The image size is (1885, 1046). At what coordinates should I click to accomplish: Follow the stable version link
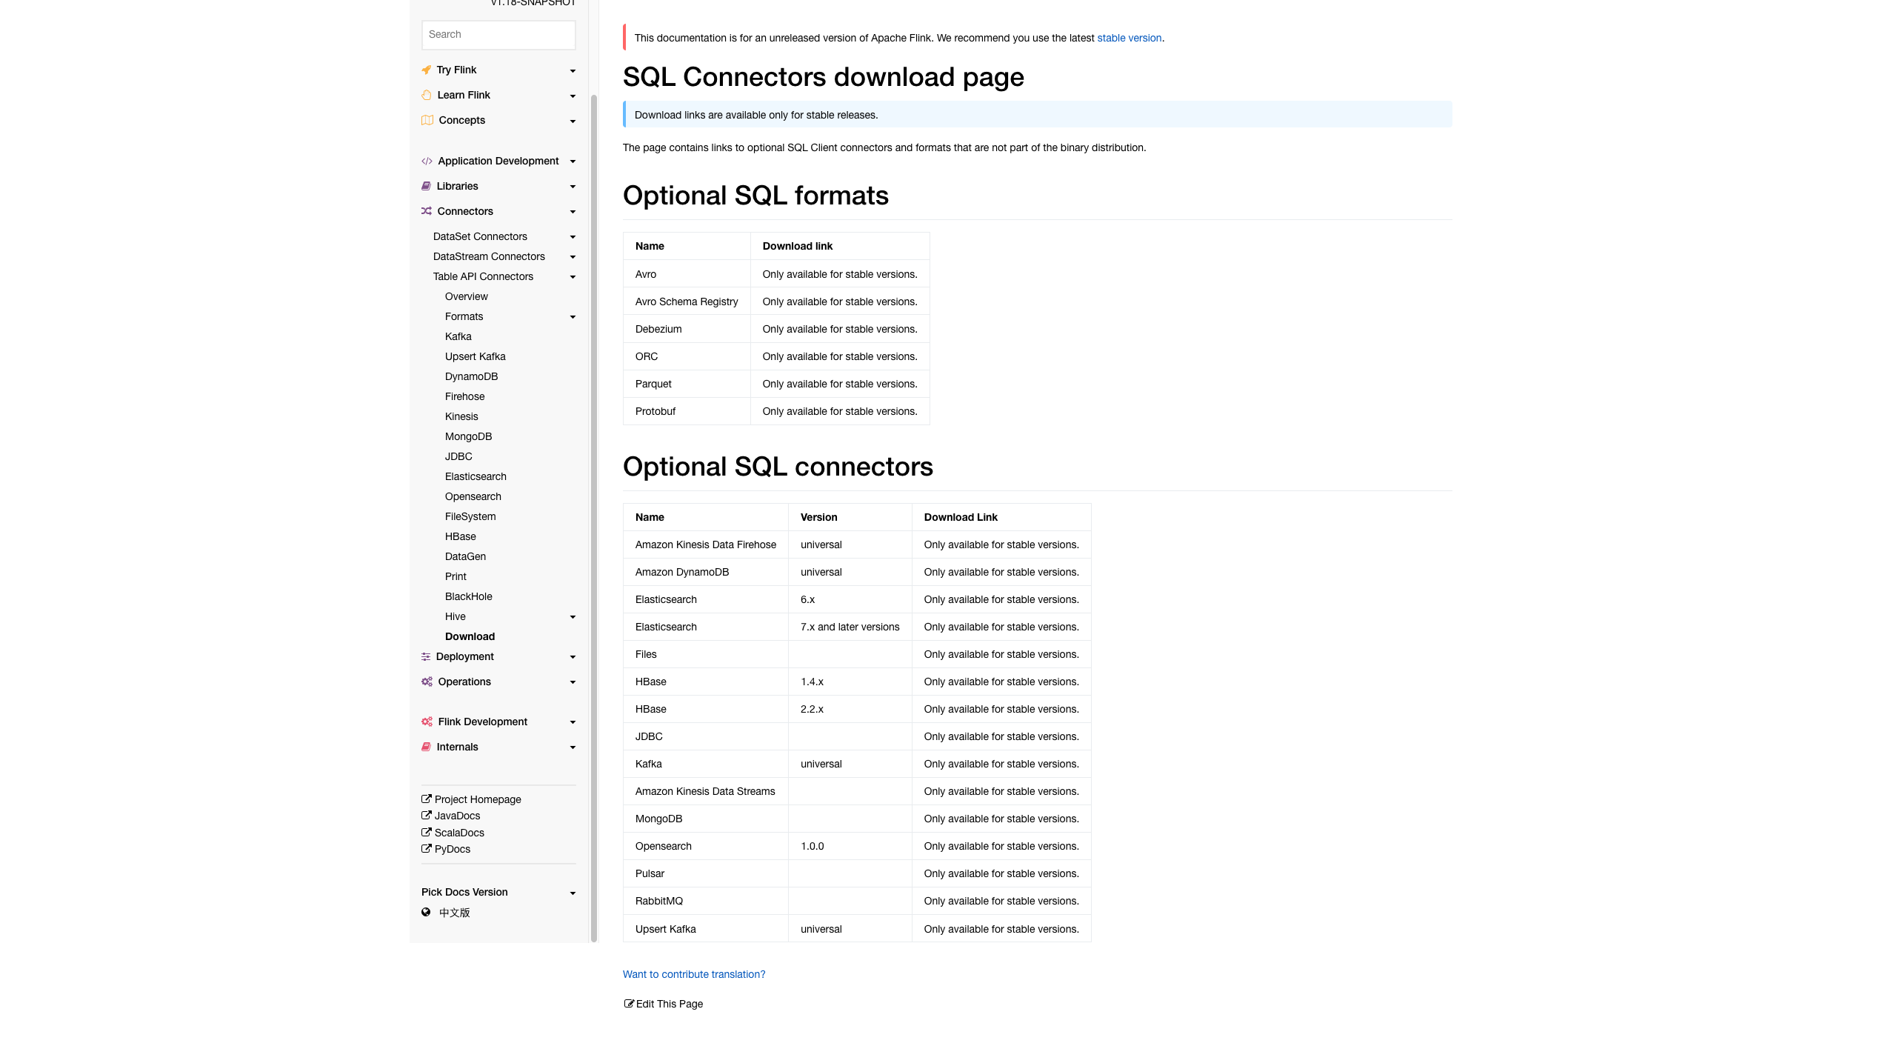[1129, 38]
